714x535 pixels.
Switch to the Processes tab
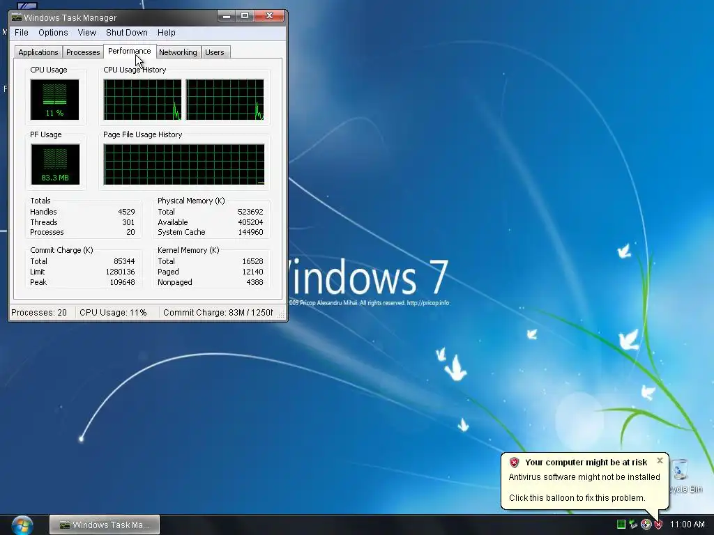(x=83, y=52)
